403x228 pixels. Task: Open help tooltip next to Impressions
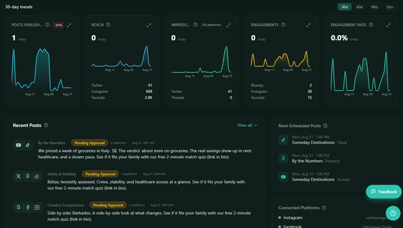195,25
